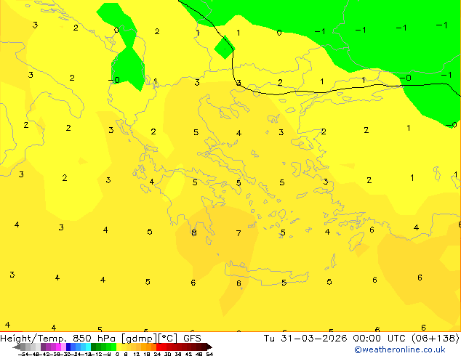The height and width of the screenshot is (356, 461).
Task: Click the darkest blue swatch in legend
Action: click(68, 347)
